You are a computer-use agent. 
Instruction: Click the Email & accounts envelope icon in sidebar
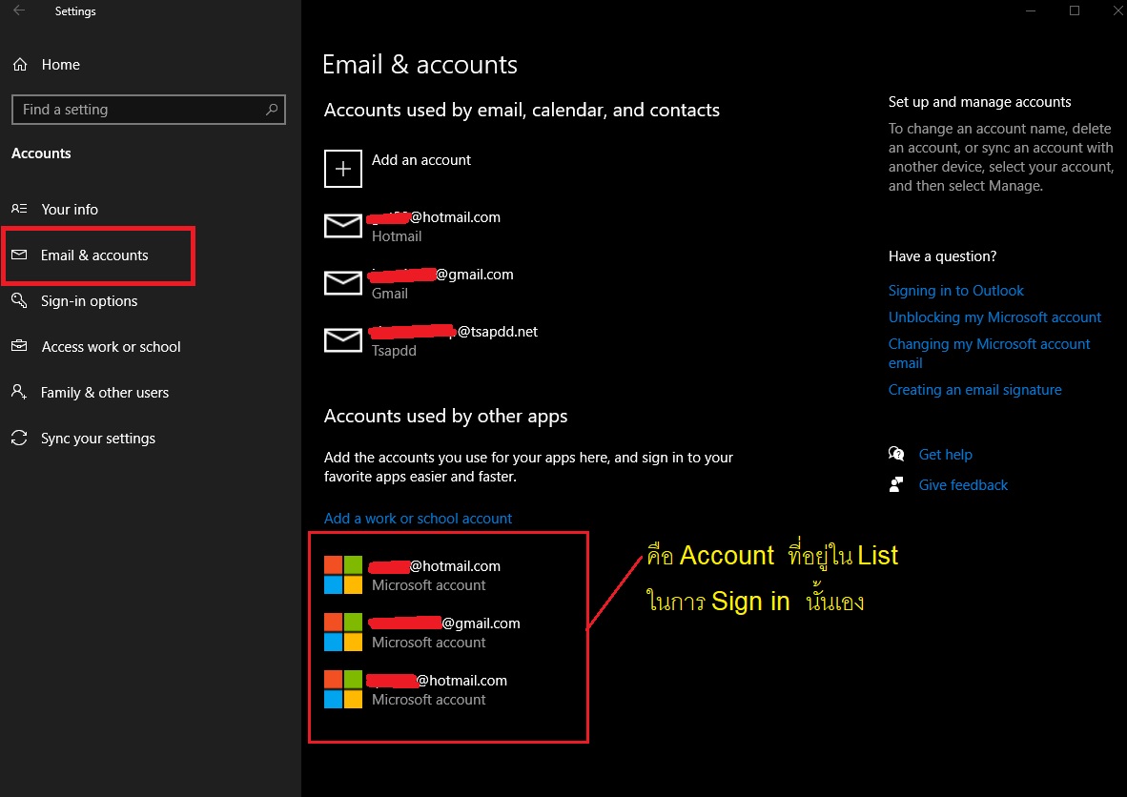19,255
